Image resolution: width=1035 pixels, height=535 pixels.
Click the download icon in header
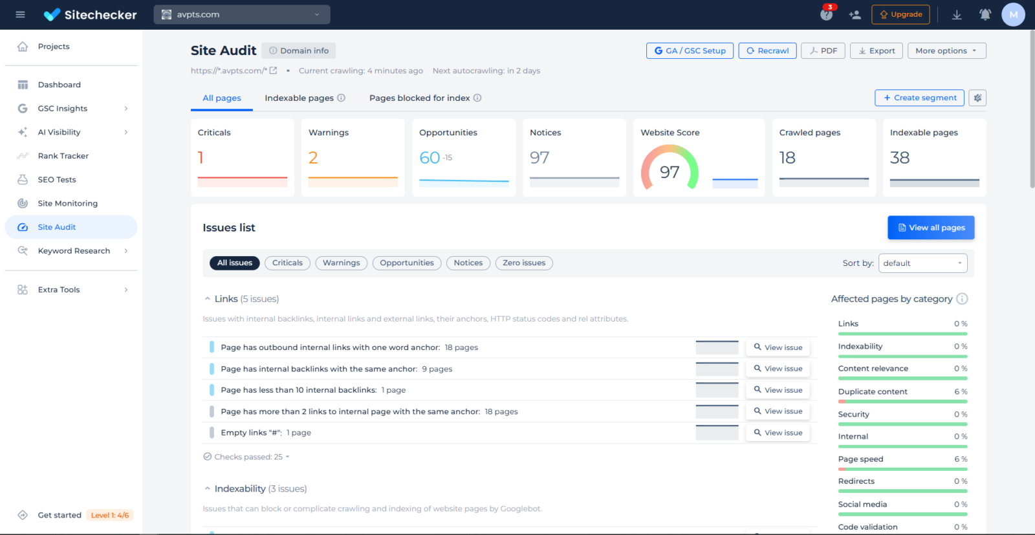click(x=957, y=14)
